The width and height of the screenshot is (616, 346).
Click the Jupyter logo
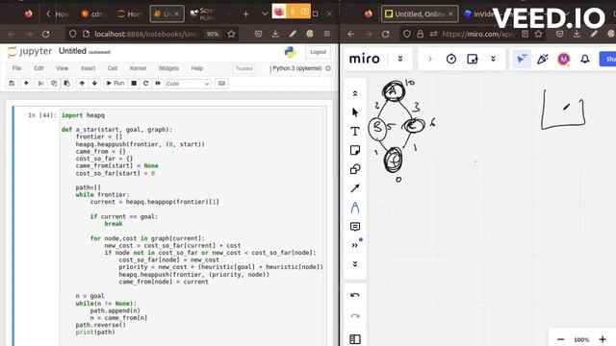coord(30,51)
